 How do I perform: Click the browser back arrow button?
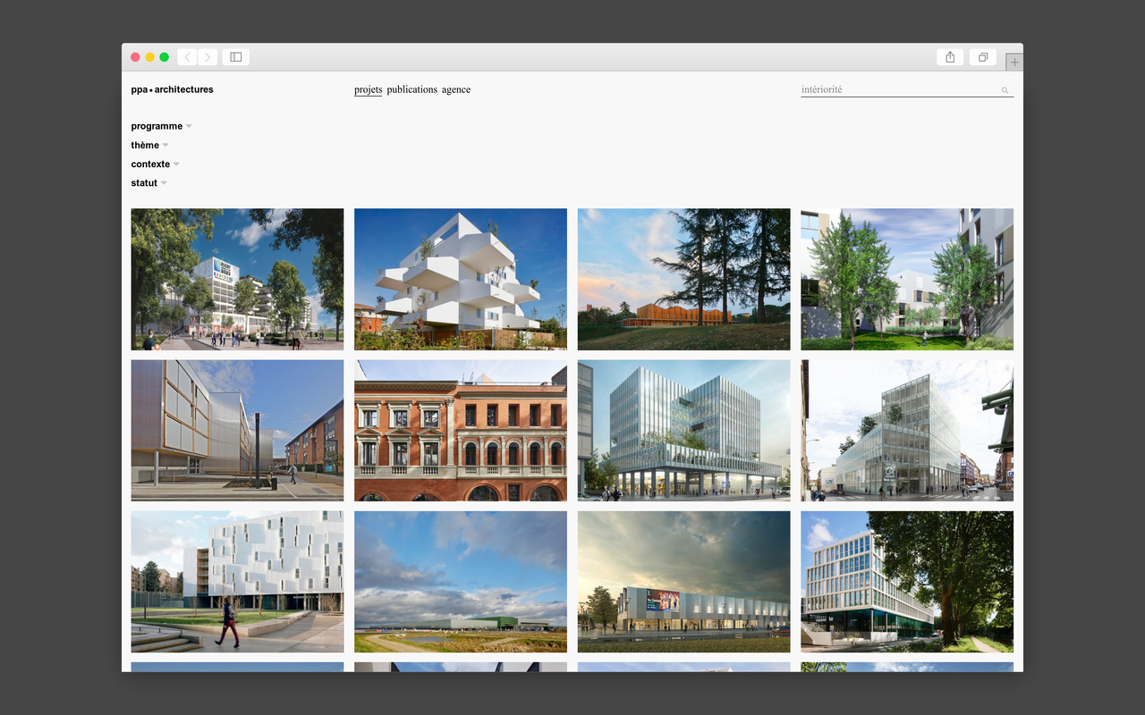187,57
